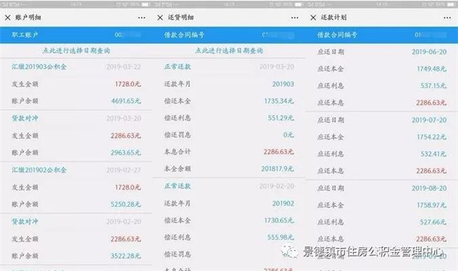Select 本金余额 value 201817.9元
Viewport: 458px width, 271px height.
point(278,169)
